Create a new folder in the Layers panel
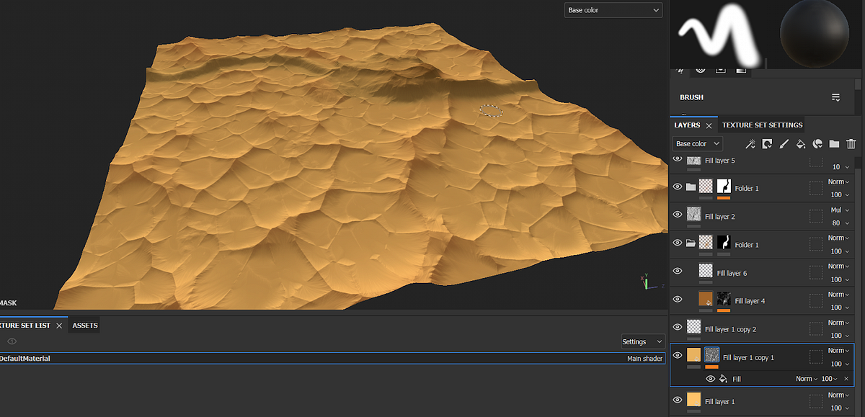The height and width of the screenshot is (417, 865). click(x=834, y=143)
